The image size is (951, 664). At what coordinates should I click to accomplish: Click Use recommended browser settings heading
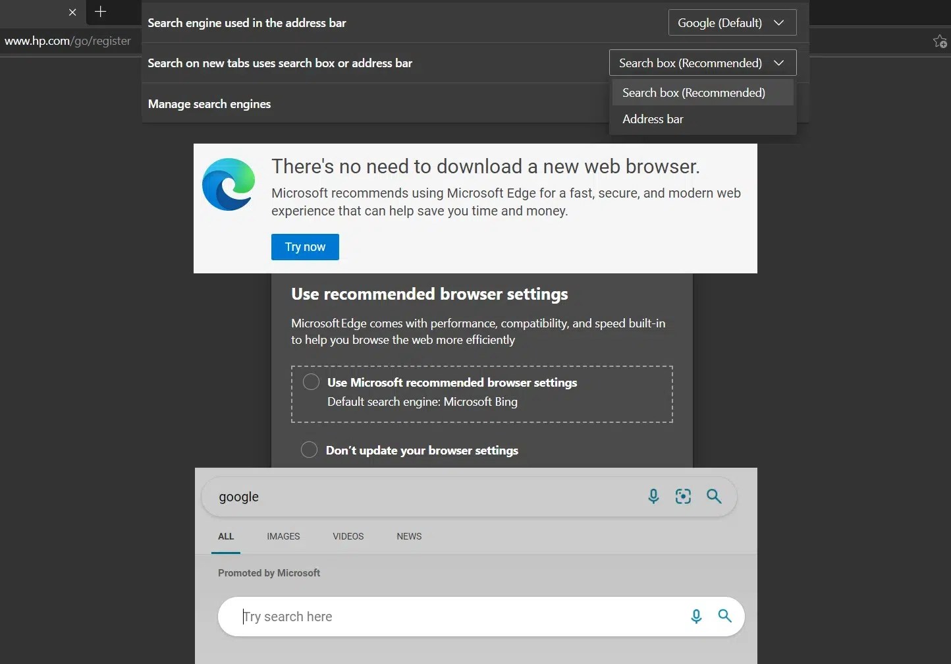429,294
